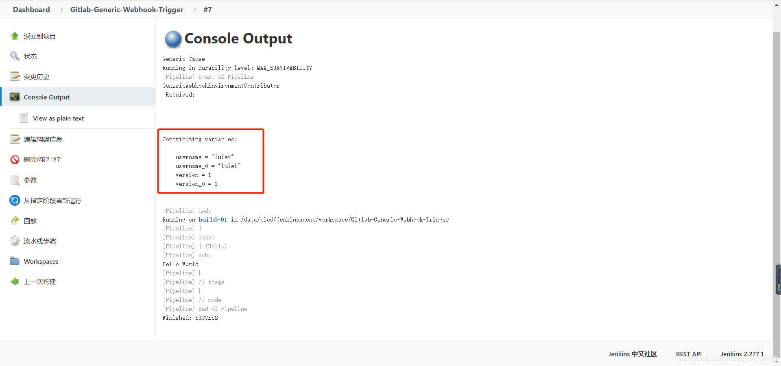Click the Workspaces folder icon
781x366 pixels.
coord(15,261)
